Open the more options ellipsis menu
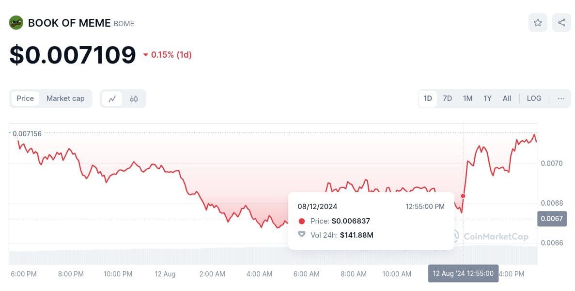 pos(561,98)
